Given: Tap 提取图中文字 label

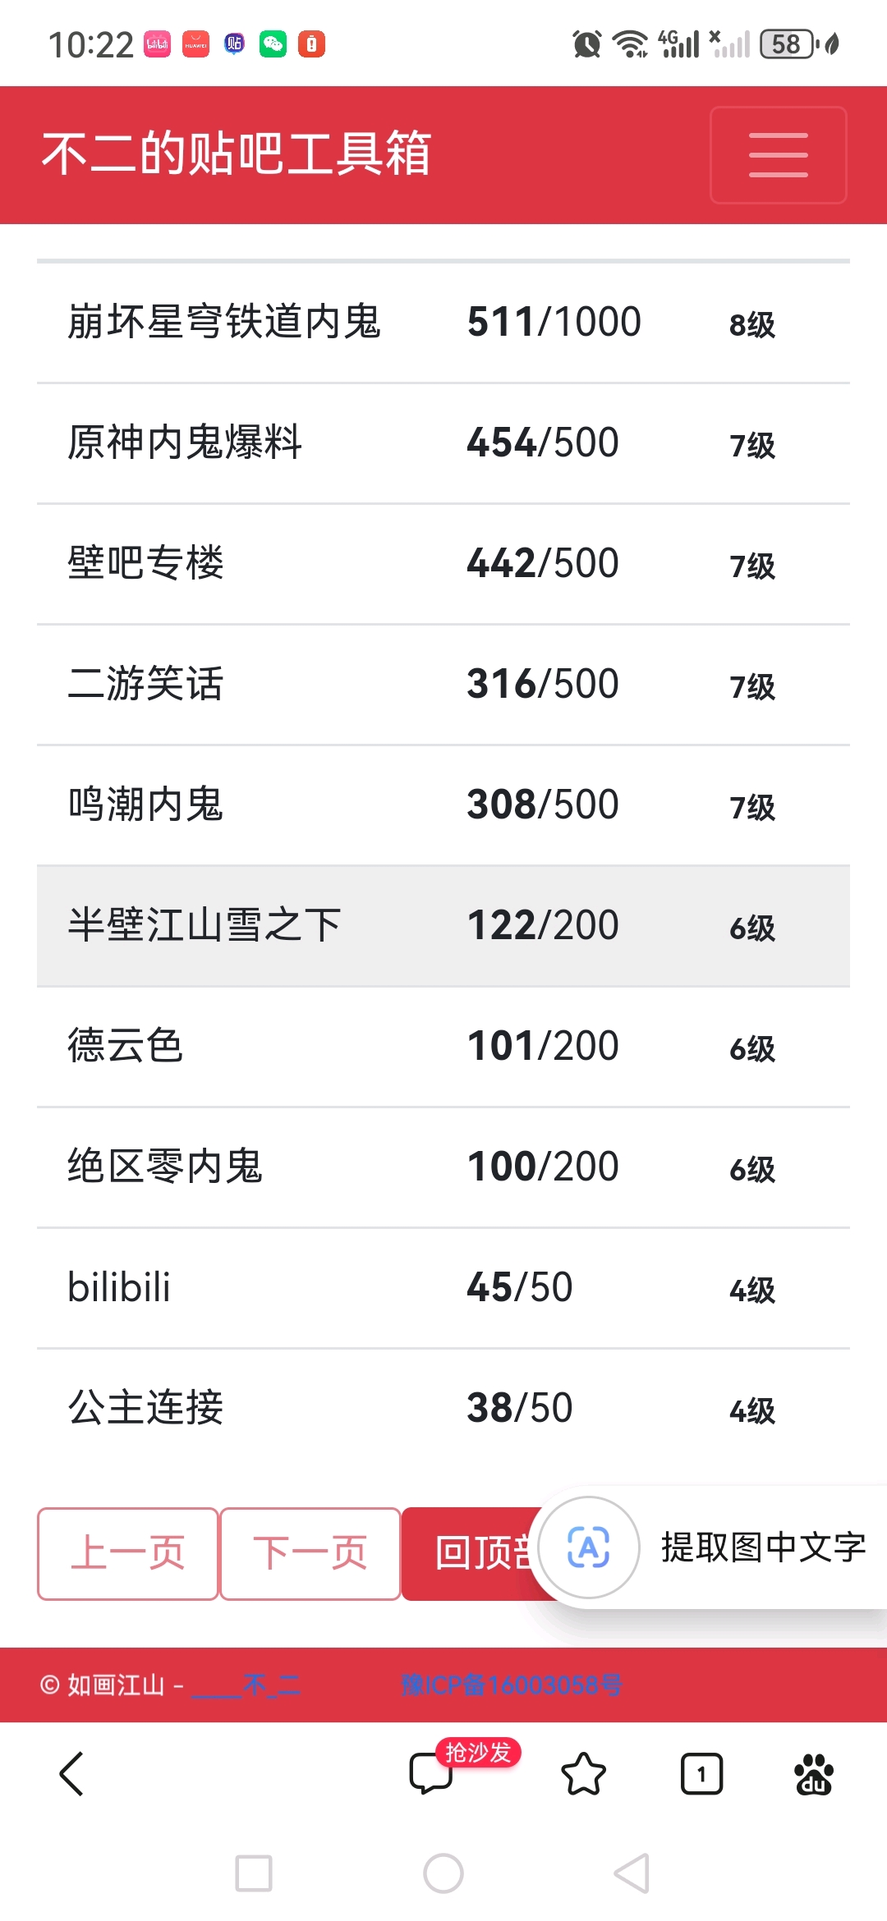Looking at the screenshot, I should [764, 1547].
